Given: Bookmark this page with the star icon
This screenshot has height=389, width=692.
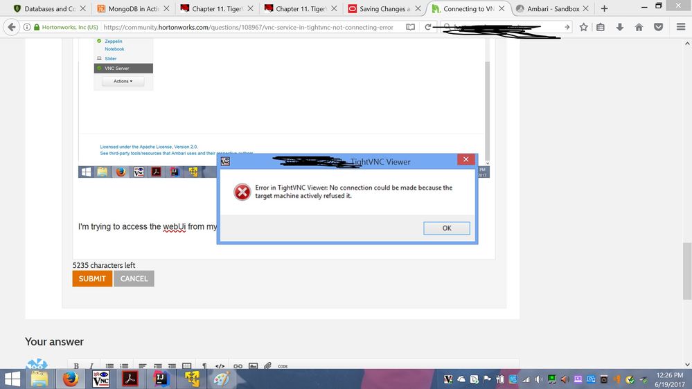Looking at the screenshot, I should [x=583, y=27].
